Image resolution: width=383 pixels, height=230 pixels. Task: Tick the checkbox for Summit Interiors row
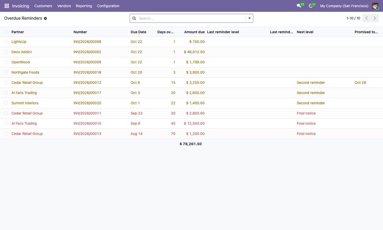[x=6, y=103]
